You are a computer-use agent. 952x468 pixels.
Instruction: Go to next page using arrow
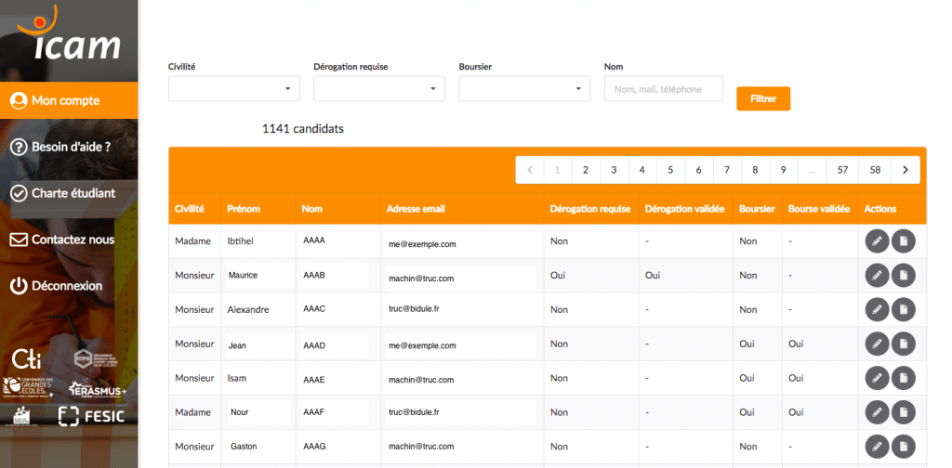point(905,170)
